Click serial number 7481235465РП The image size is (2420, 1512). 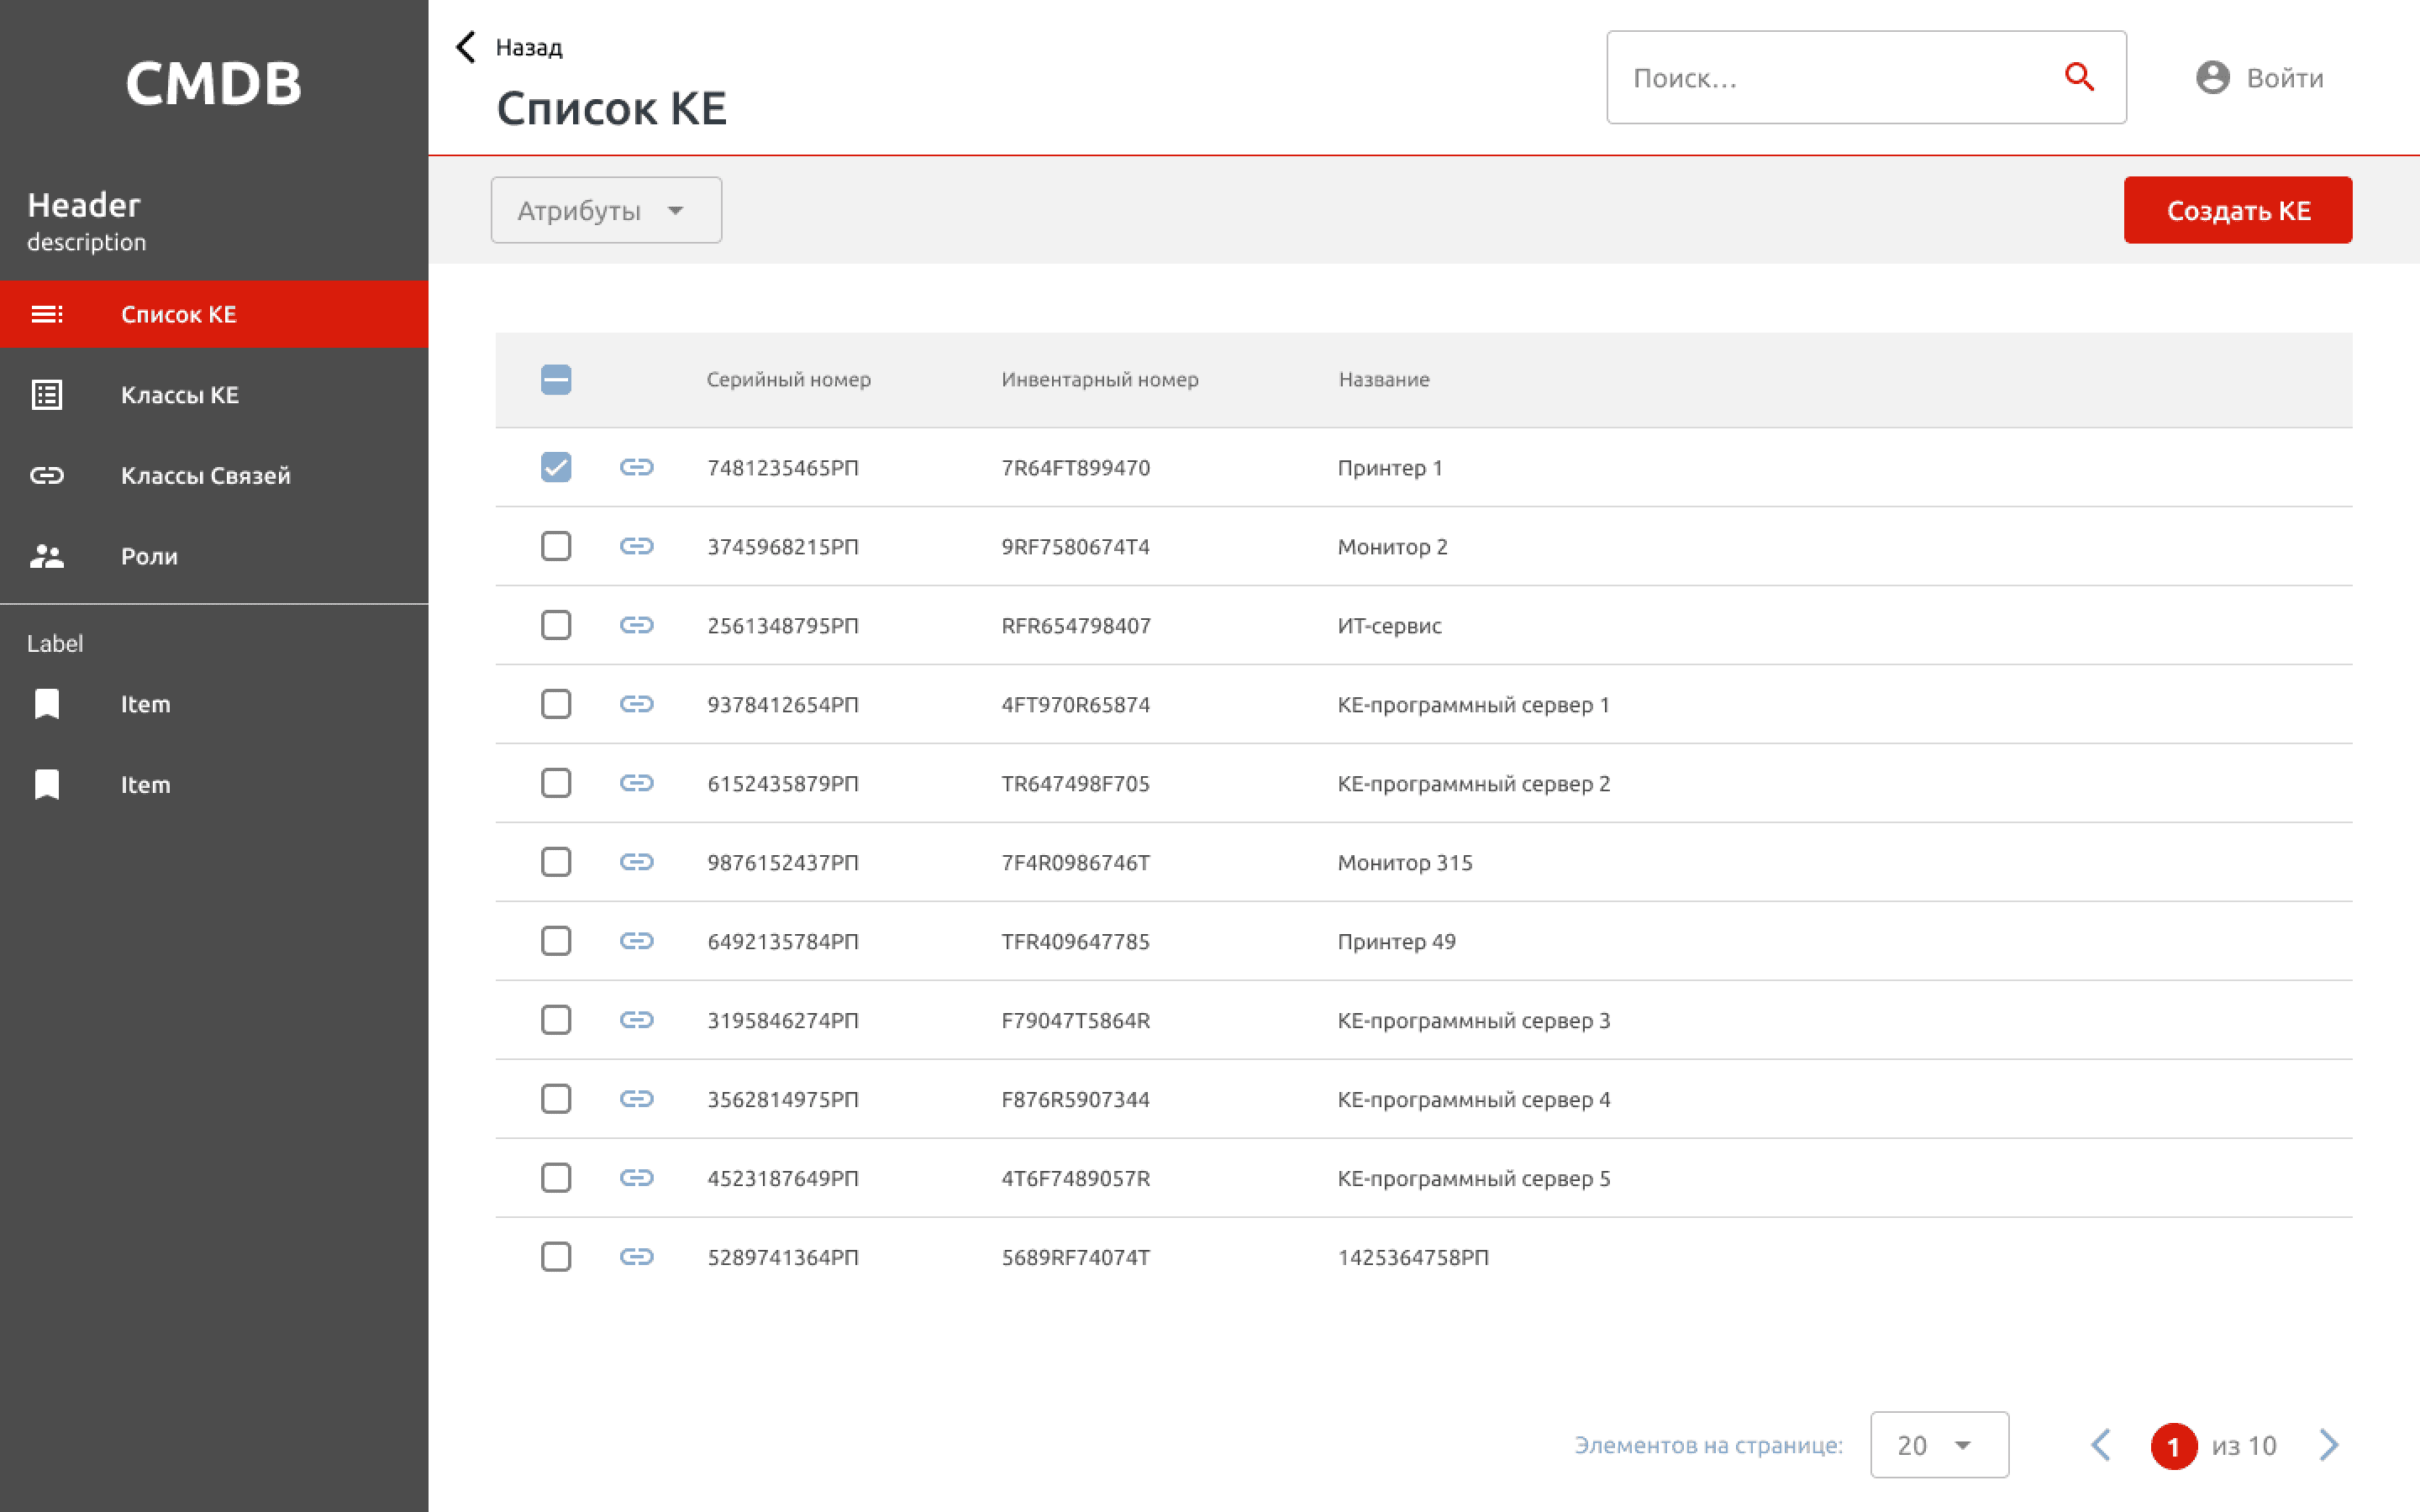[x=783, y=468]
